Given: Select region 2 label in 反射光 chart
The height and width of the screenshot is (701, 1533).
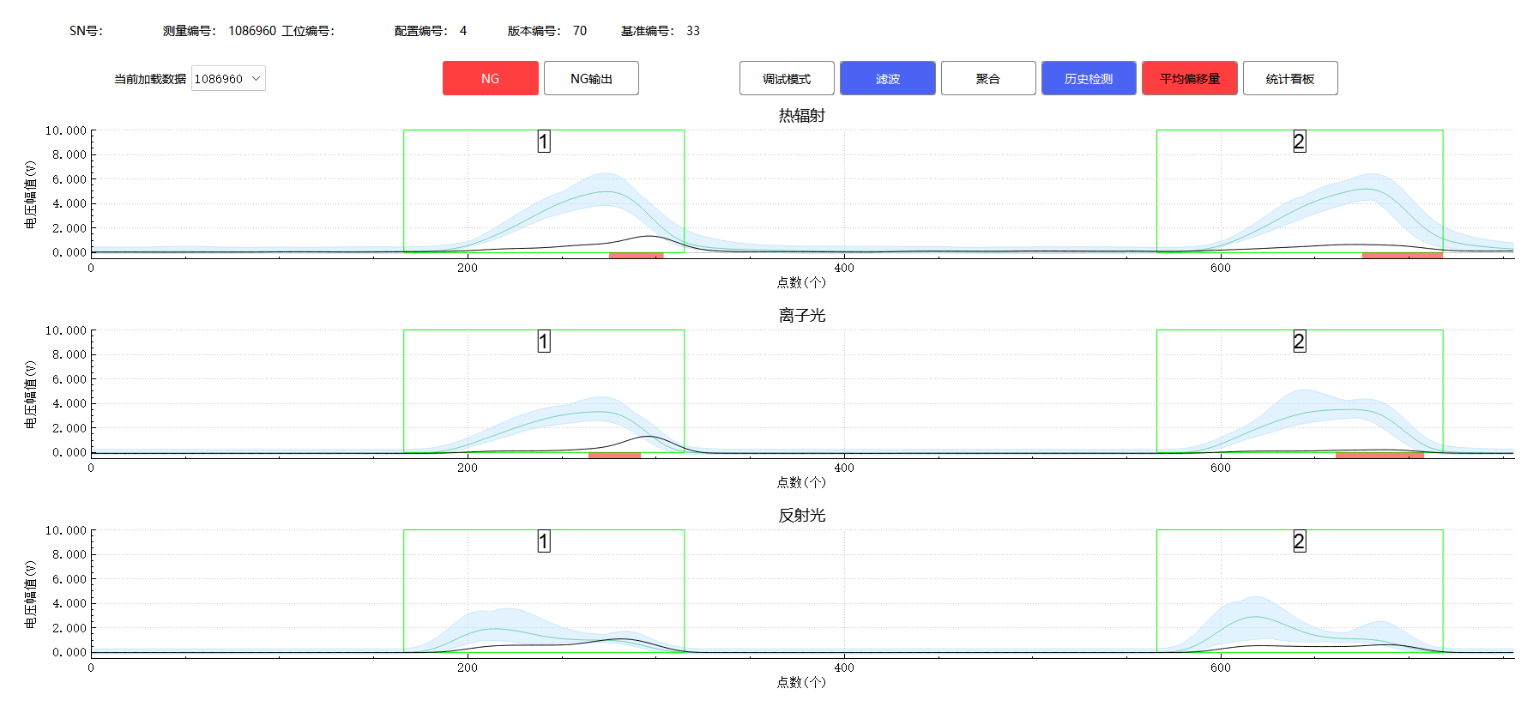Looking at the screenshot, I should 1300,541.
